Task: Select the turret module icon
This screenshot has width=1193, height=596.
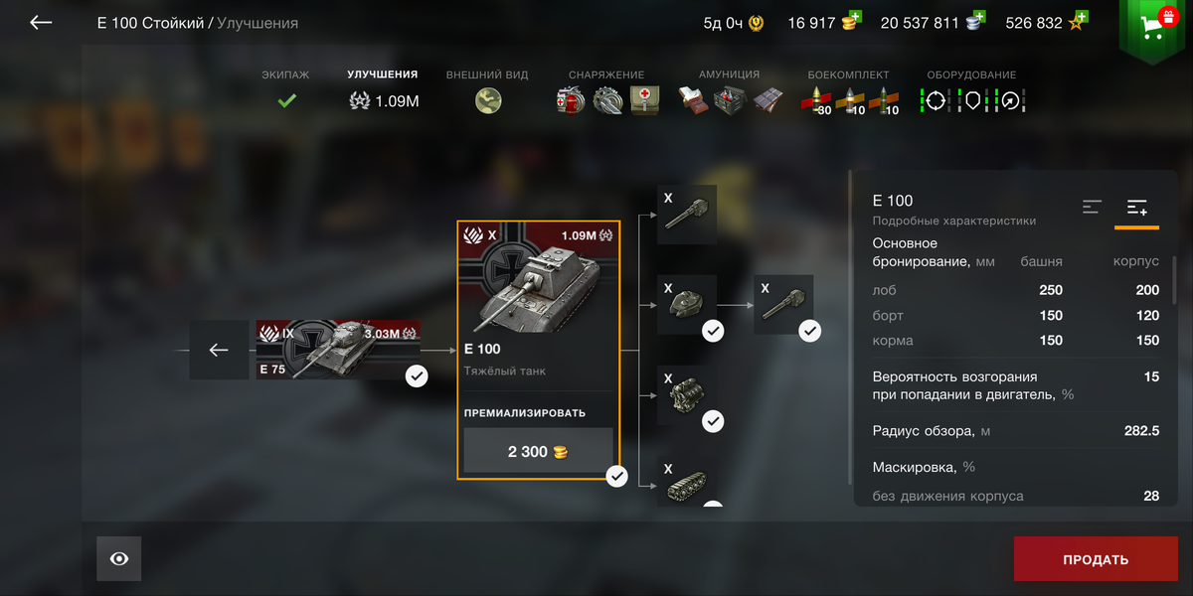Action: (x=687, y=305)
